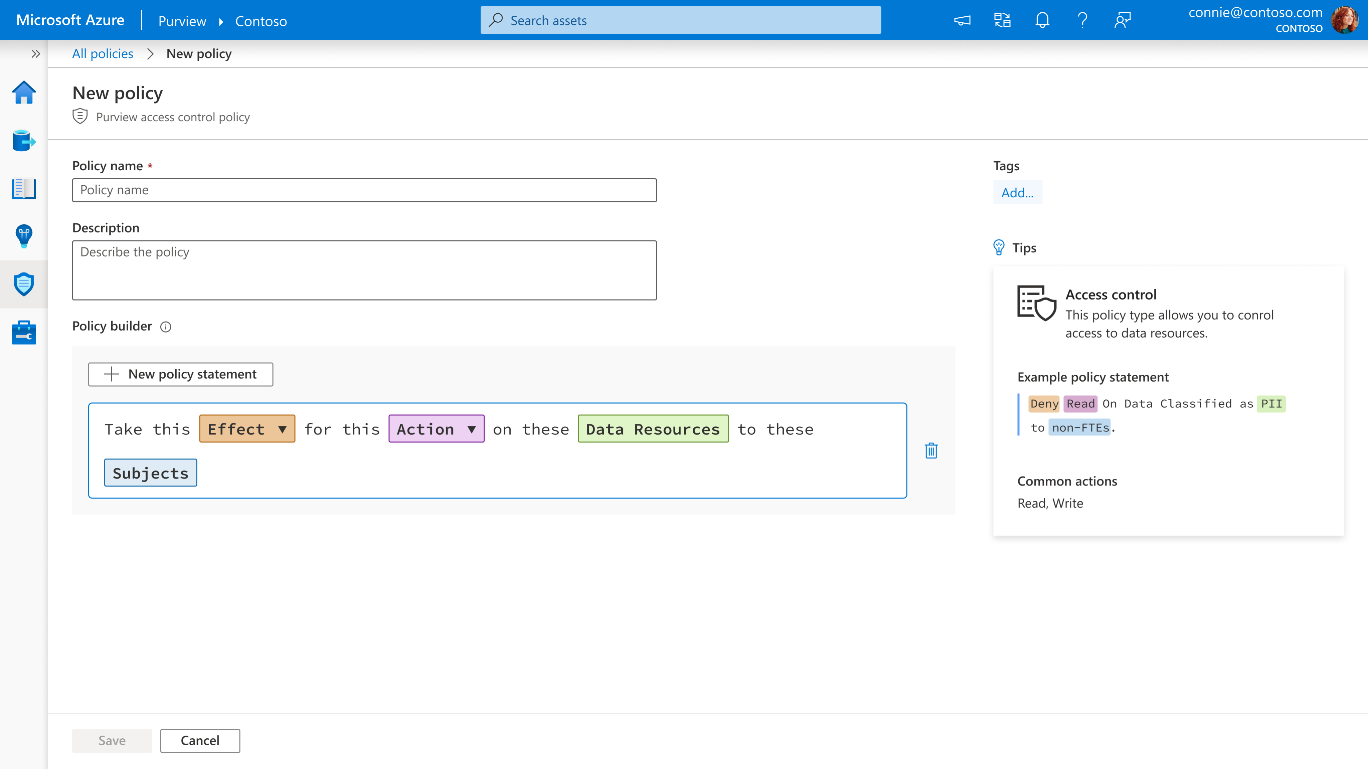
Task: Focus the Description text area
Action: [x=364, y=270]
